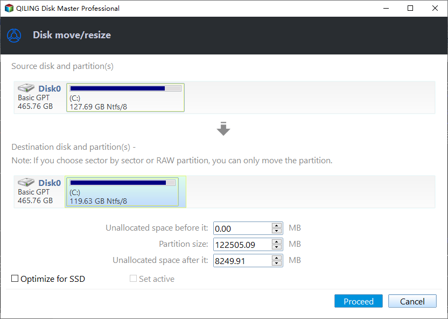Decrease Partition size with down arrow

277,247
